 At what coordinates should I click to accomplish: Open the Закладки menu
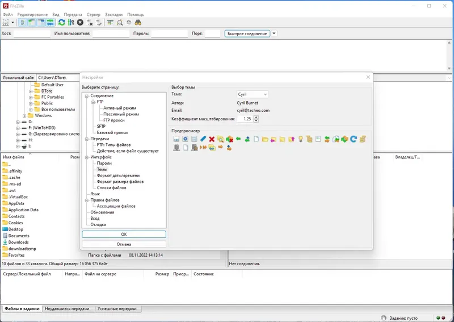click(114, 15)
